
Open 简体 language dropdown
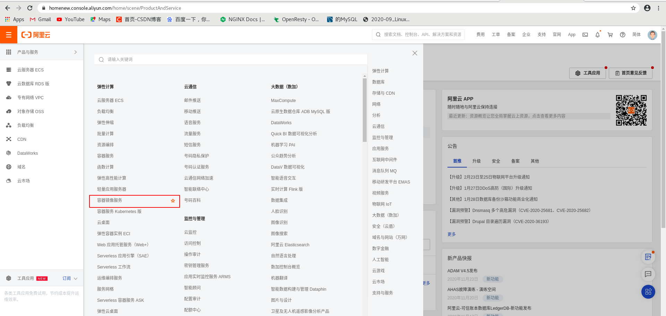click(x=636, y=35)
